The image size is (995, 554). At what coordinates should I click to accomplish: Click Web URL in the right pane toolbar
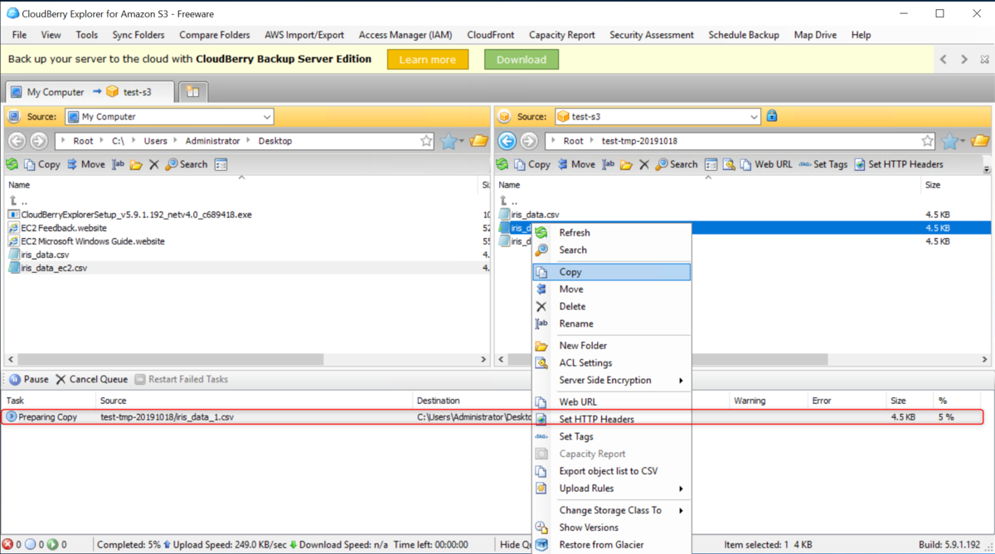(x=766, y=164)
